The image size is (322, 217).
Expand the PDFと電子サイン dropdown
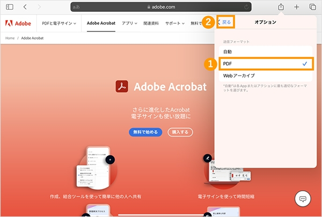click(x=59, y=24)
